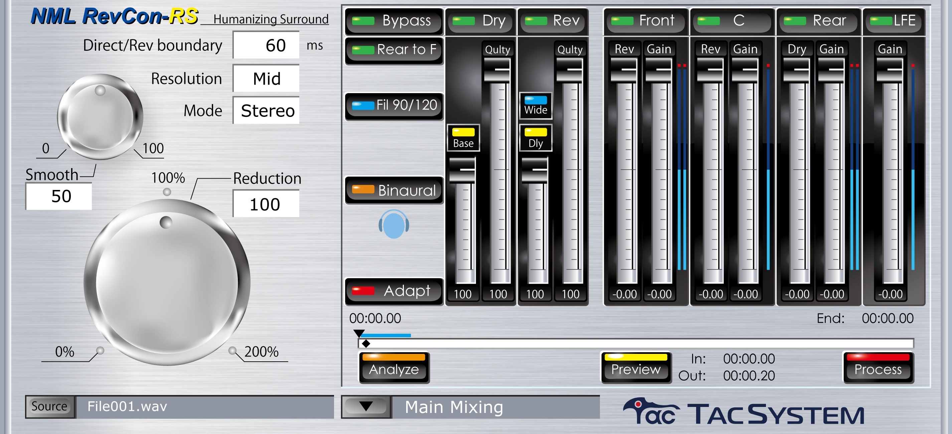Click the diamond playhead on the timeline
This screenshot has height=434, width=952.
pyautogui.click(x=366, y=344)
